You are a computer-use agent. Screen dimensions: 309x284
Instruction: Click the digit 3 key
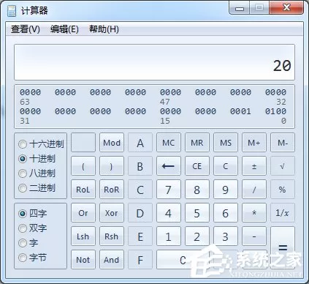click(226, 236)
